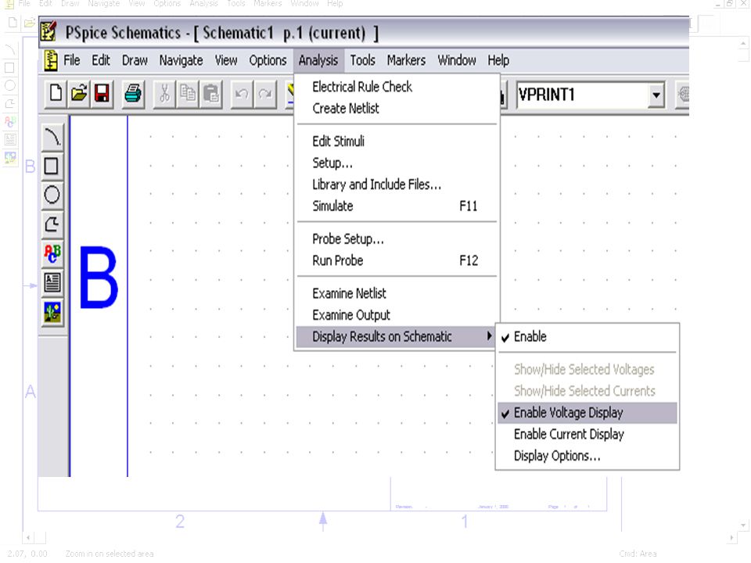Open the Tools menu
The image size is (751, 563).
(362, 60)
